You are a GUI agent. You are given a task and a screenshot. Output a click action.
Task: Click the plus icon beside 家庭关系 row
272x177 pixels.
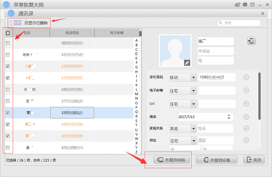tap(246, 128)
